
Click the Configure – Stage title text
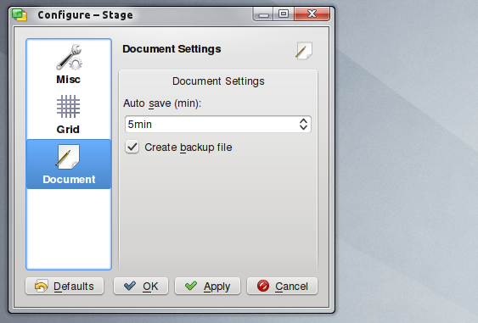pyautogui.click(x=86, y=15)
